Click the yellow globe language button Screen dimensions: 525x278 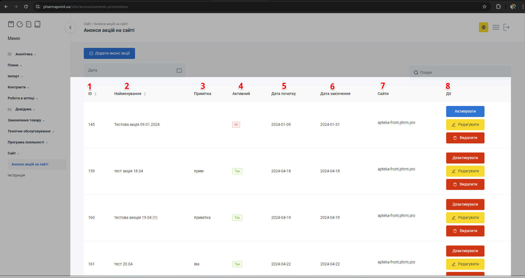coord(483,27)
